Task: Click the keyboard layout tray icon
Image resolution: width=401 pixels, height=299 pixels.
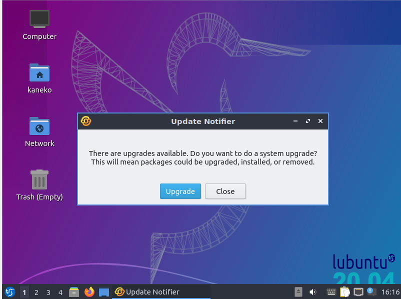Action: (x=331, y=292)
